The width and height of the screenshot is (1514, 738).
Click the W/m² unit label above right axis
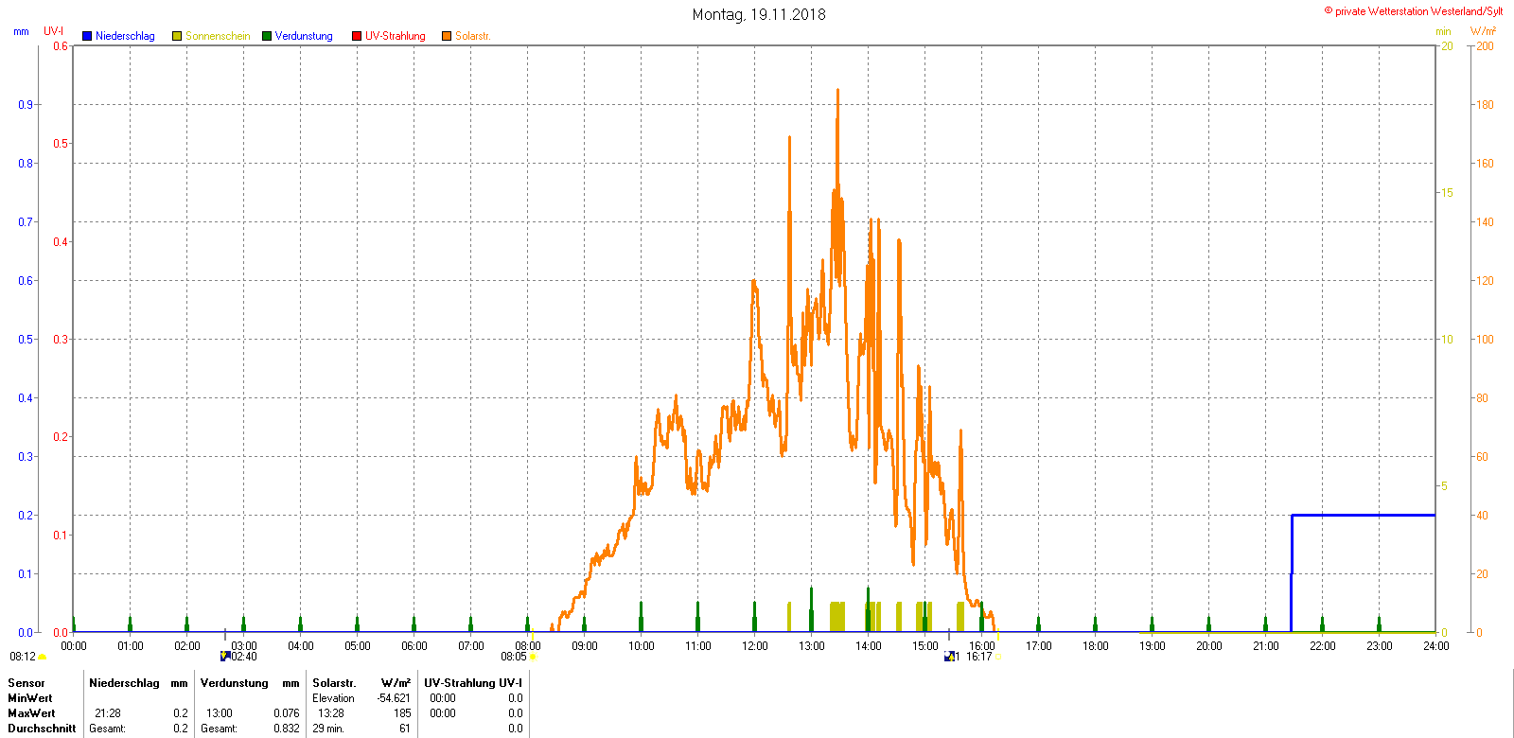(1483, 31)
